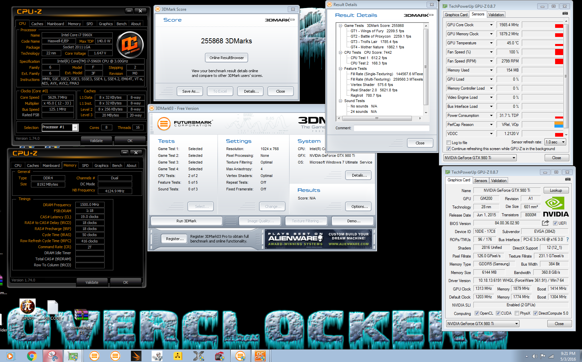Click the Lookup button in GPU-Z

(556, 190)
